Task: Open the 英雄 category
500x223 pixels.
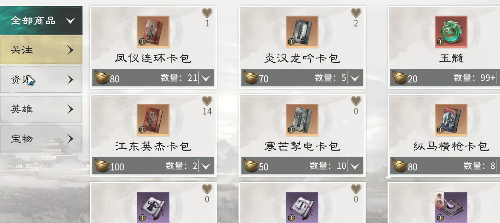Action: point(41,109)
